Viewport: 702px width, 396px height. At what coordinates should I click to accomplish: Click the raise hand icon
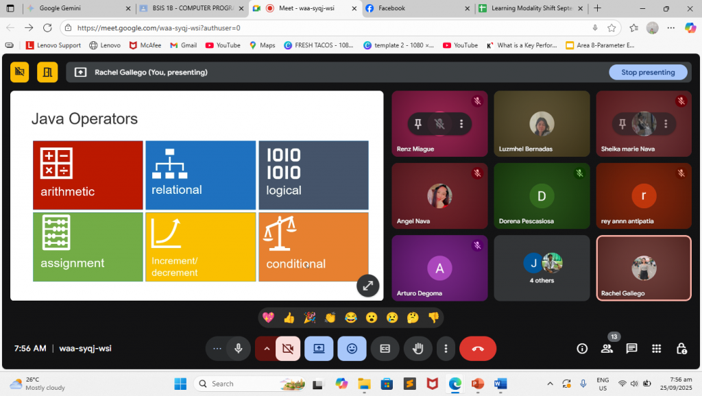point(417,348)
